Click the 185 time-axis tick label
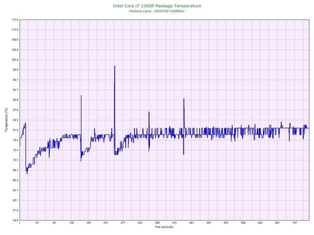314x235 pixels. 89,223
